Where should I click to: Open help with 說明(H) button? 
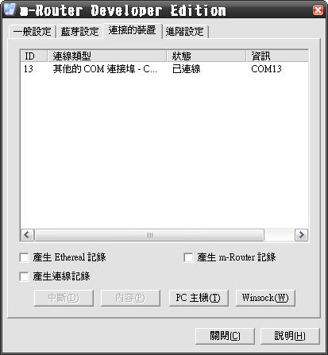pyautogui.click(x=290, y=336)
